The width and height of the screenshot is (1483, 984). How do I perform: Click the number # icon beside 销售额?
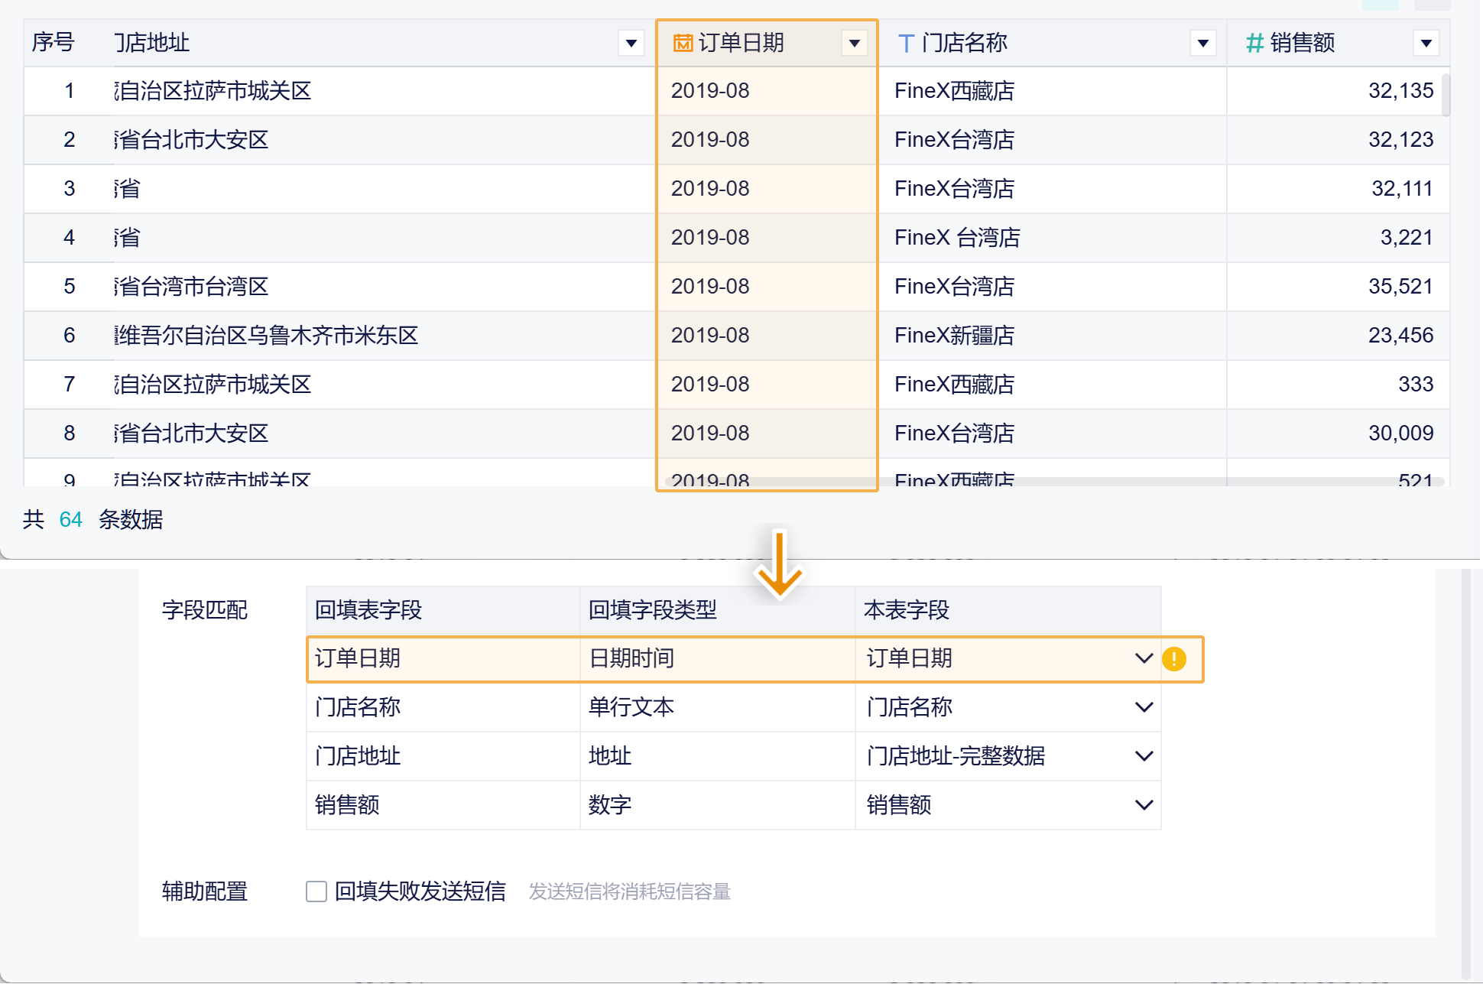(1254, 43)
